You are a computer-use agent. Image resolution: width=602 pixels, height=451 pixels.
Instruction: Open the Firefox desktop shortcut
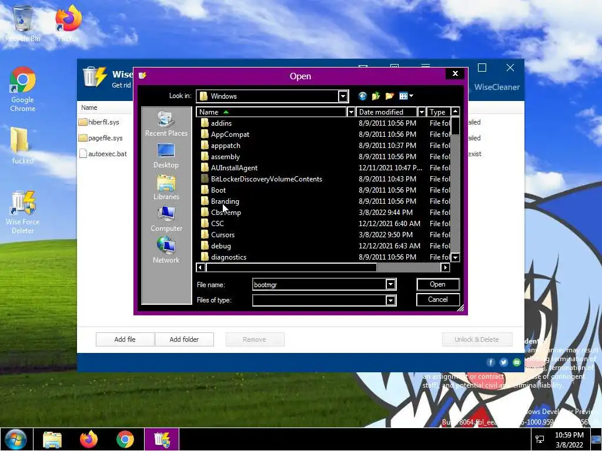68,23
